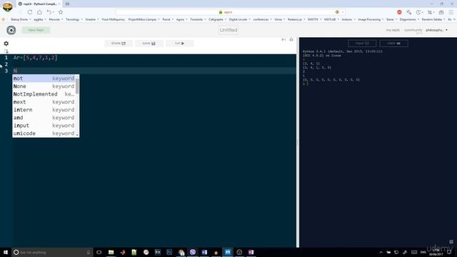
Task: Click code line Ar=[5,4,7,1,2] in the editor
Action: coord(35,58)
